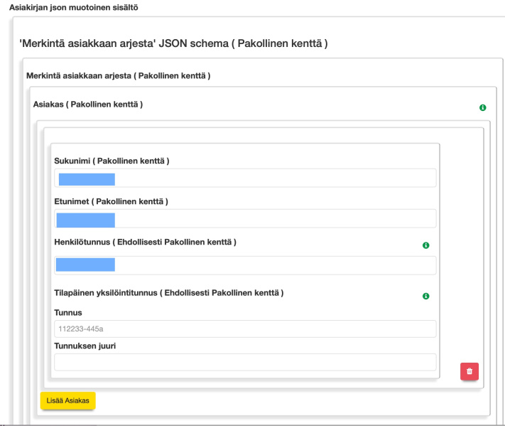Focus the Sukunimi input field
The height and width of the screenshot is (426, 505).
(x=245, y=178)
